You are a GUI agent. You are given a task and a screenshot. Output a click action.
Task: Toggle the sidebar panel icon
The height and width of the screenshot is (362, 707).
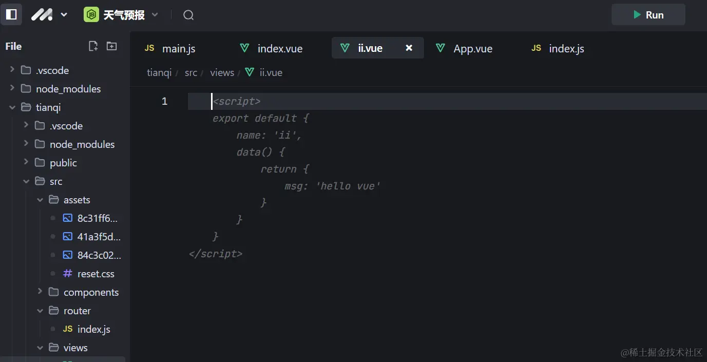pos(11,14)
